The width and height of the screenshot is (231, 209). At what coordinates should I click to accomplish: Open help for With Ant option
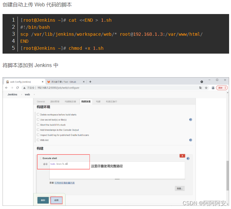tap(191, 140)
